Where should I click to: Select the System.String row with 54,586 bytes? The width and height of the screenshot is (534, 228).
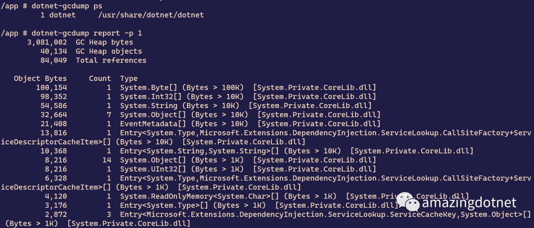click(206, 105)
